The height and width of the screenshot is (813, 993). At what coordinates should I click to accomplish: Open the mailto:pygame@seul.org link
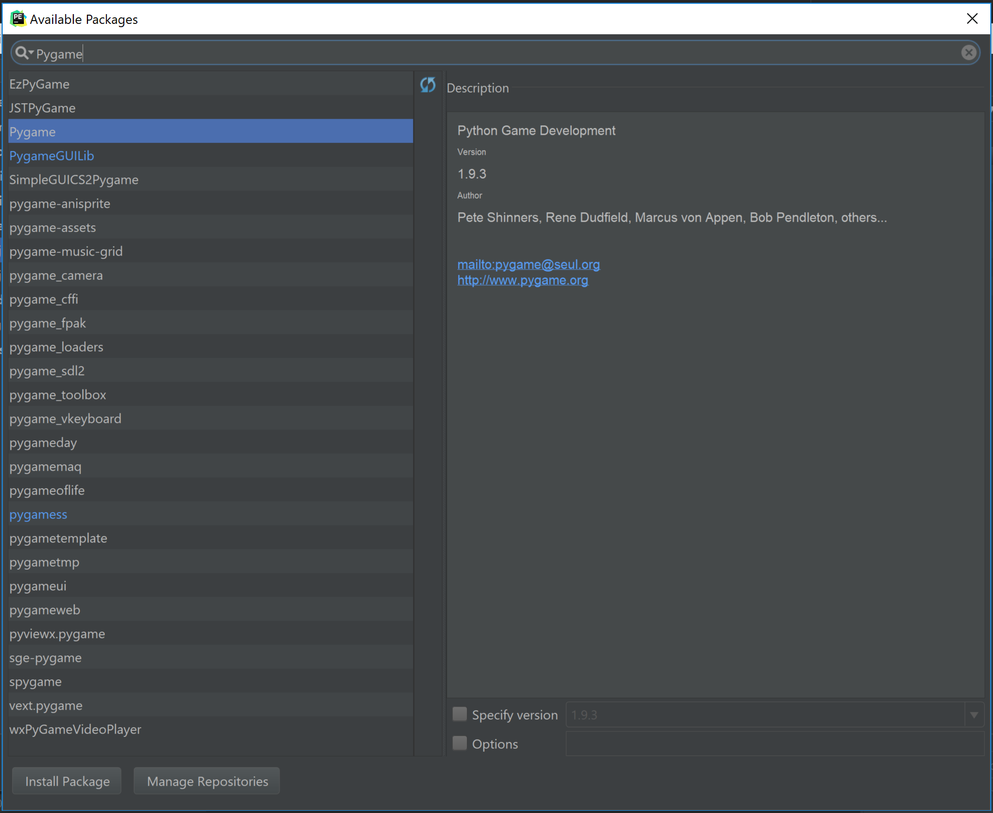pos(528,264)
